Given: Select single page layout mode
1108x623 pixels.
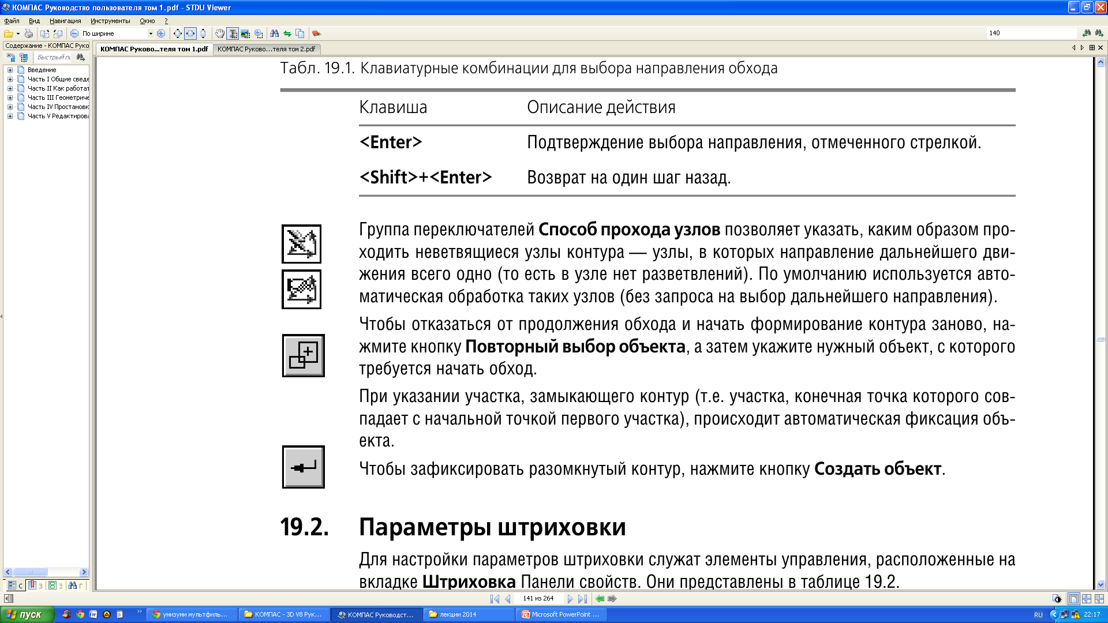Looking at the screenshot, I should click(1073, 599).
